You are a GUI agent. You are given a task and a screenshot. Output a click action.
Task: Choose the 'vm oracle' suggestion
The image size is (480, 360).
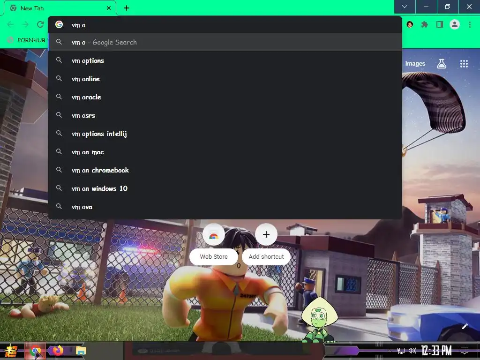(225, 97)
